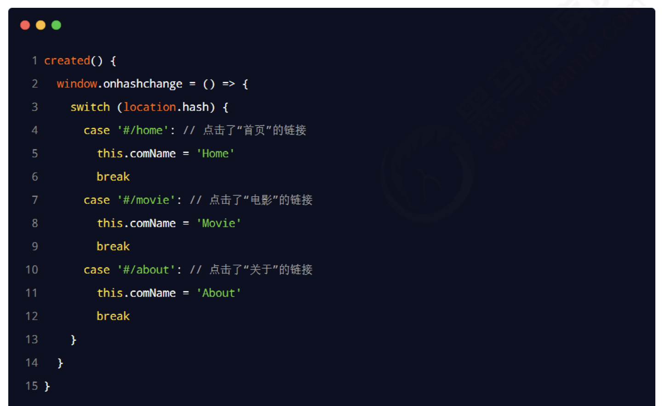Click the red close dot
Image resolution: width=665 pixels, height=406 pixels.
click(25, 25)
